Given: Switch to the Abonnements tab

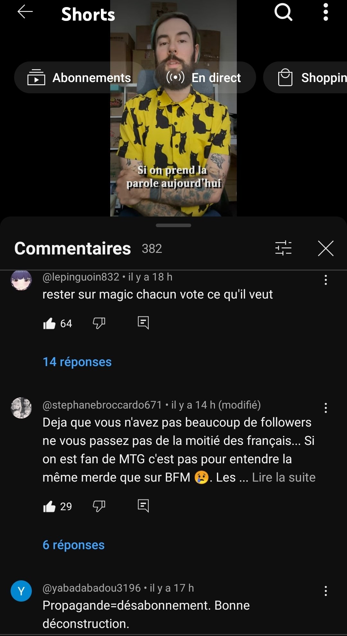Looking at the screenshot, I should pos(80,78).
